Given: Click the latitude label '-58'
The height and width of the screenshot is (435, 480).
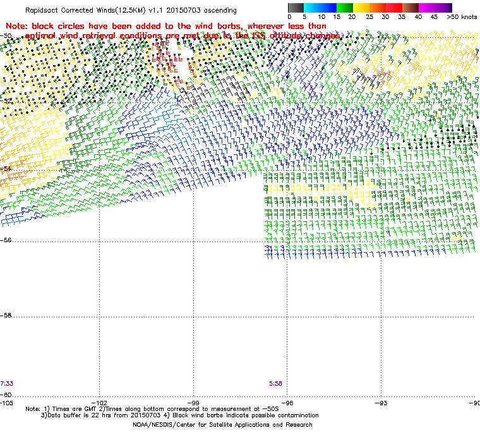Looking at the screenshot, I should [6, 315].
